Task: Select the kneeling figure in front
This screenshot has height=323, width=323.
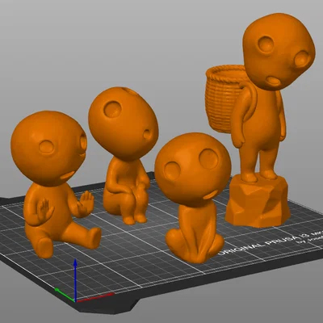Action: point(193,198)
